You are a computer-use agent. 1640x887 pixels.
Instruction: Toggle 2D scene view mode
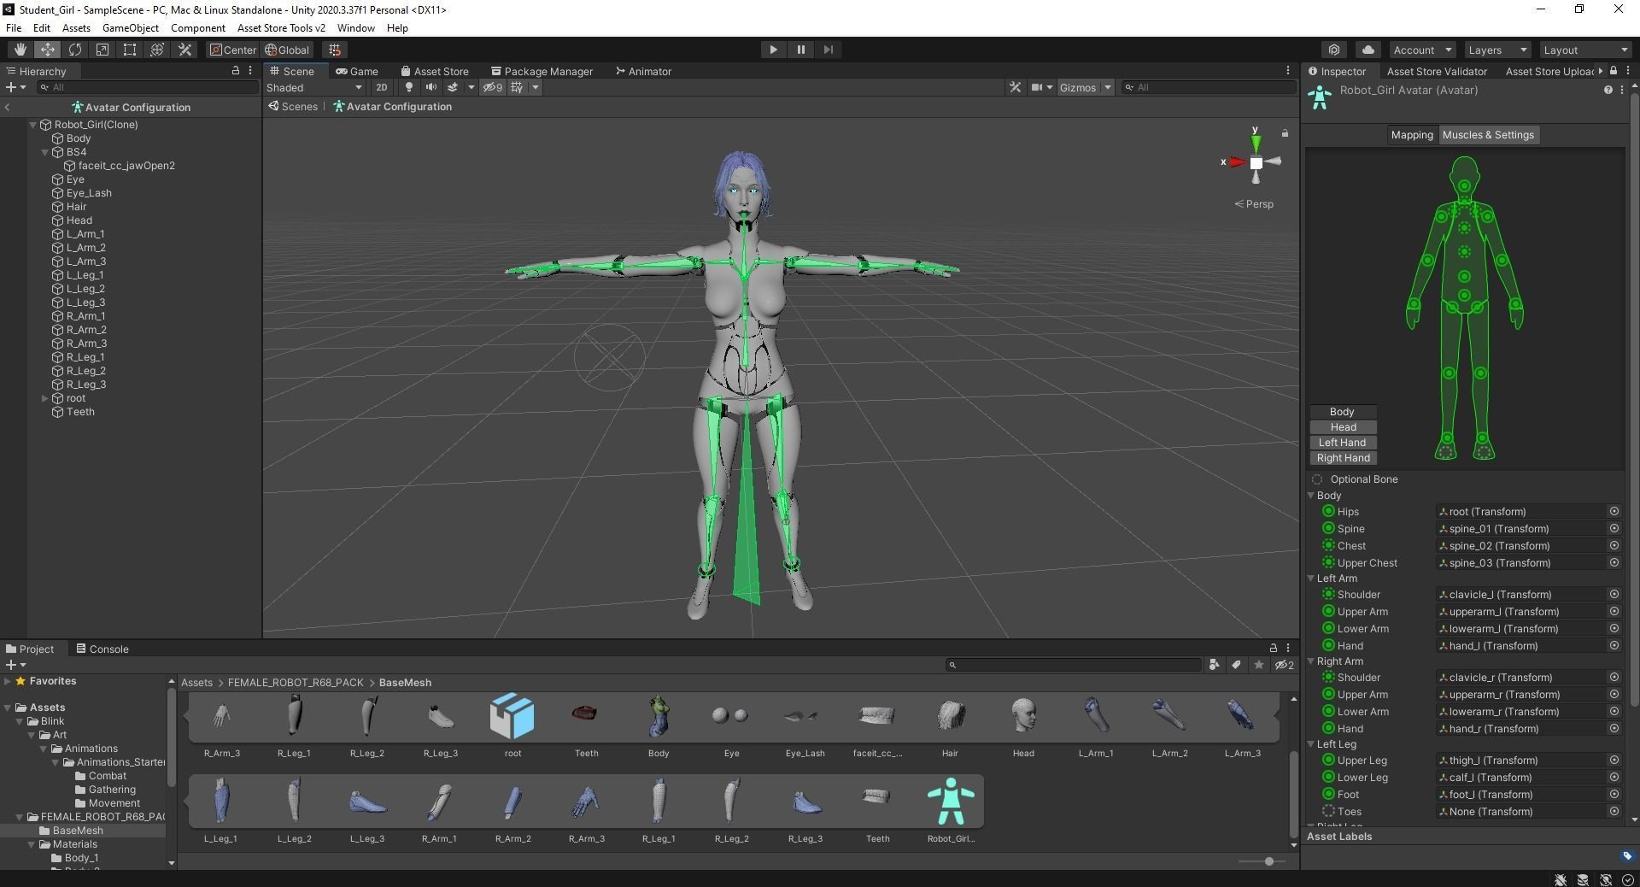pyautogui.click(x=381, y=87)
